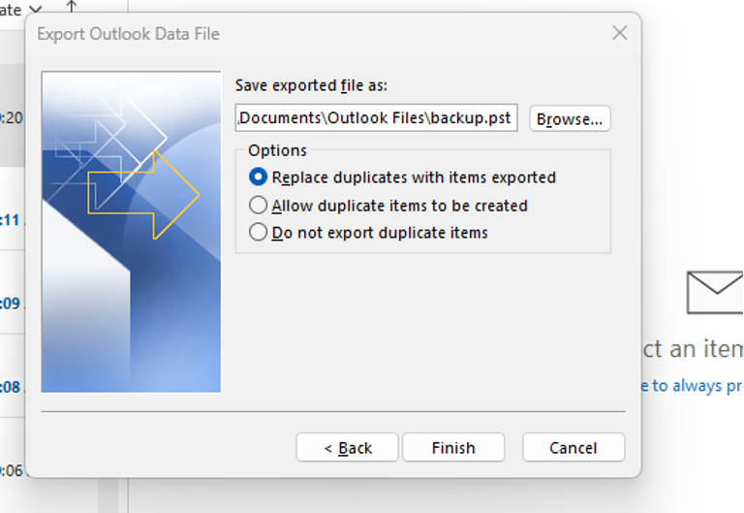
Task: Expand the Date sort dropdown chevron
Action: [36, 9]
